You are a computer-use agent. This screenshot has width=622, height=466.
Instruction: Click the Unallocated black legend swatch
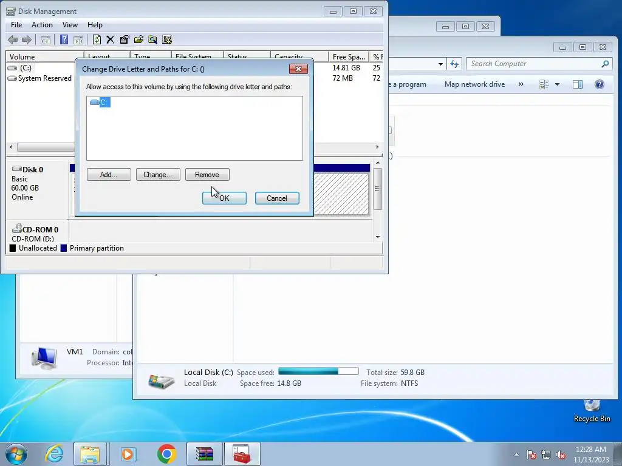click(x=13, y=248)
